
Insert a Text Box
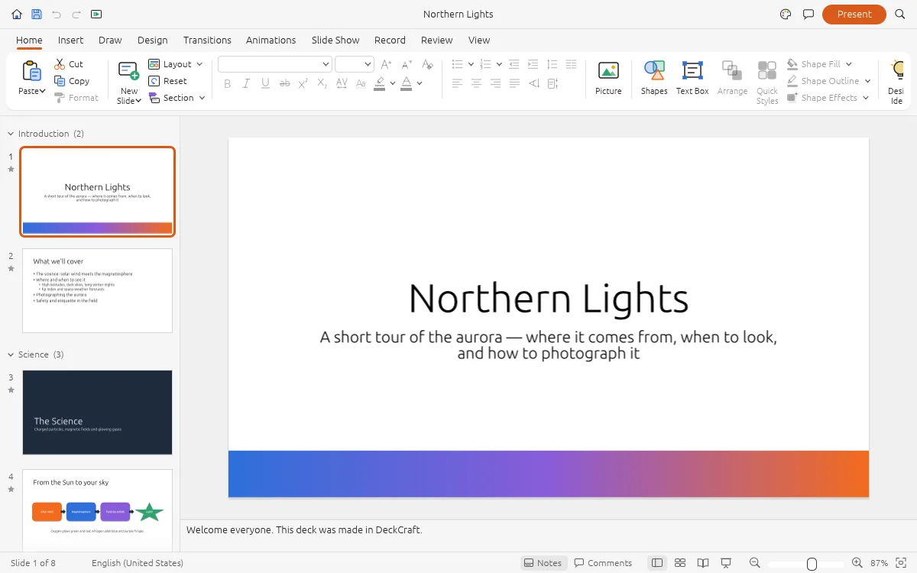pos(692,79)
